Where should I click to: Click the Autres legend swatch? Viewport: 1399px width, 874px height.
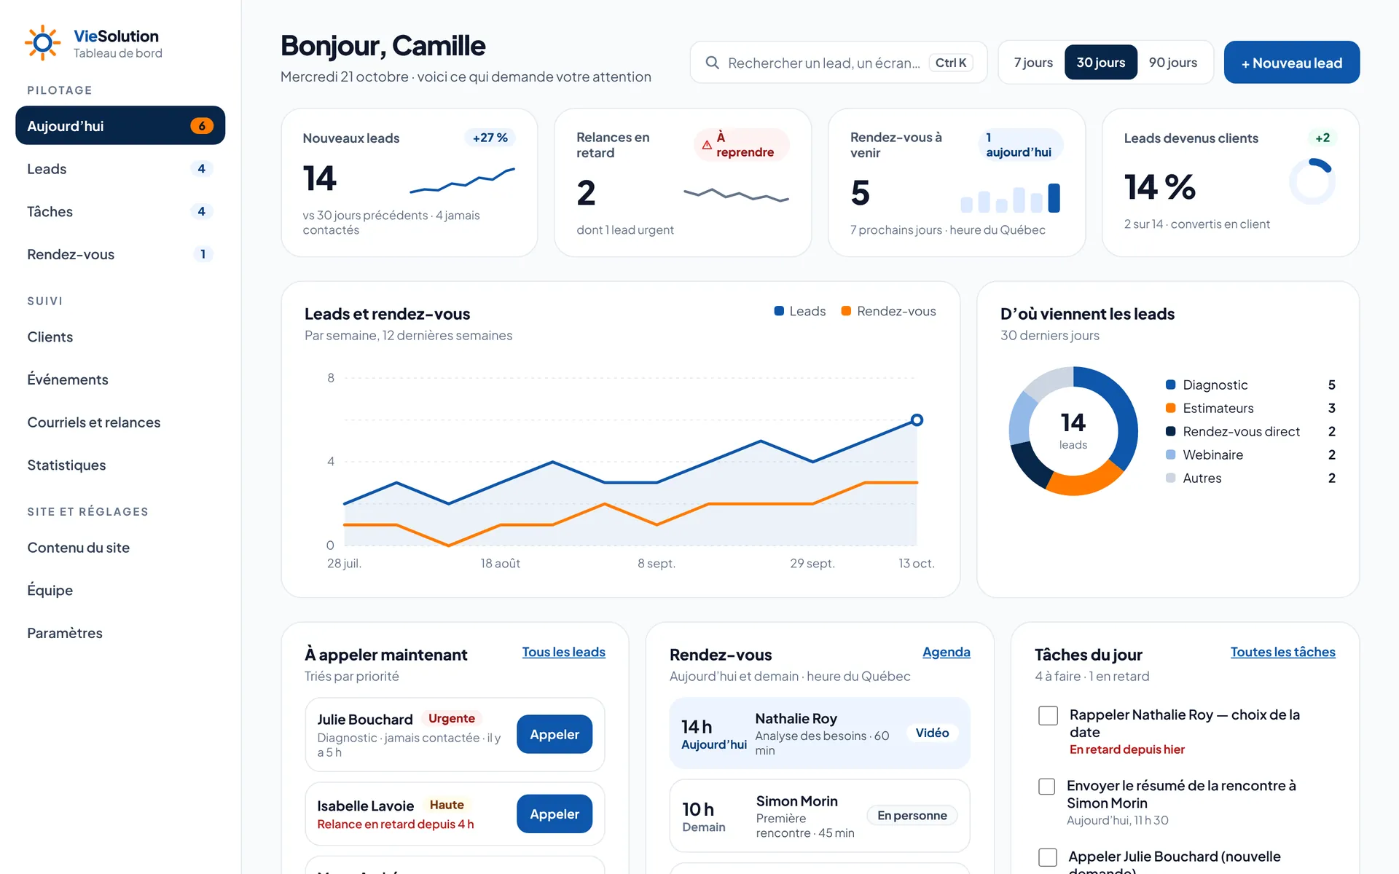pyautogui.click(x=1170, y=478)
